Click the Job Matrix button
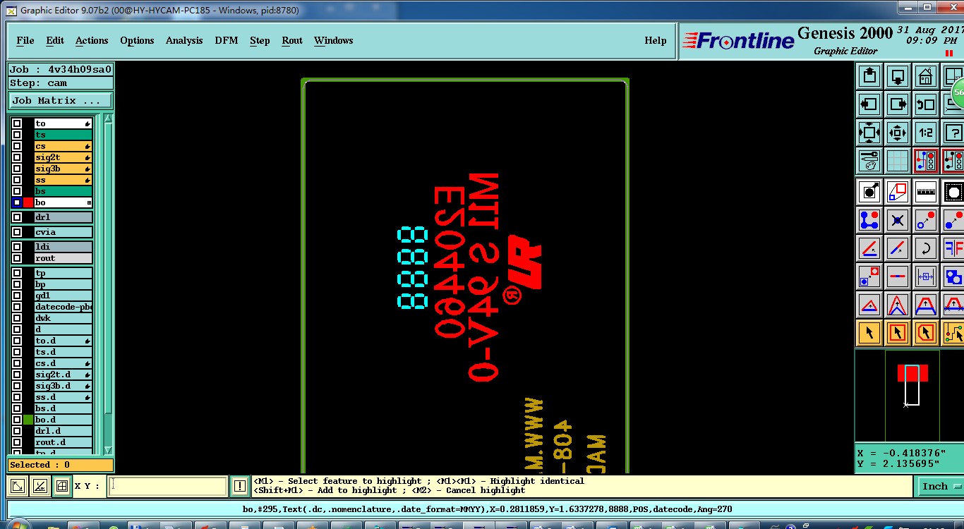This screenshot has width=964, height=529. pyautogui.click(x=60, y=100)
